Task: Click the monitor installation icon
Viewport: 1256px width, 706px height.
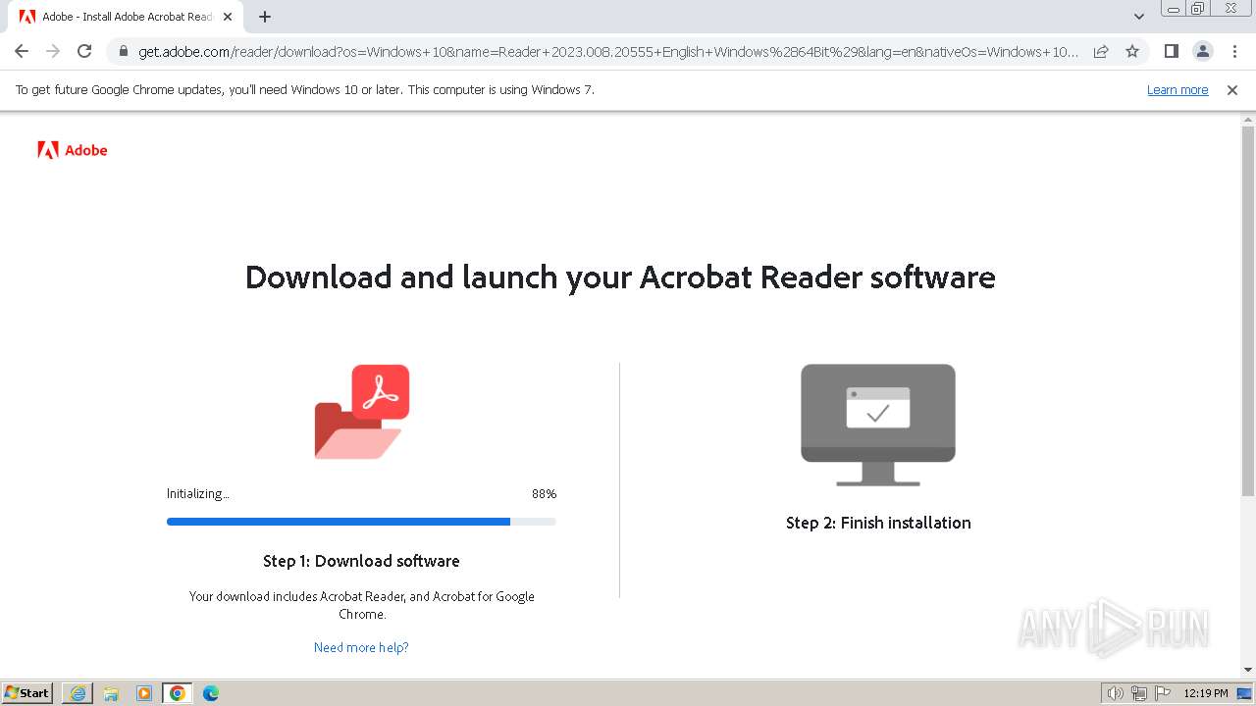Action: point(878,425)
